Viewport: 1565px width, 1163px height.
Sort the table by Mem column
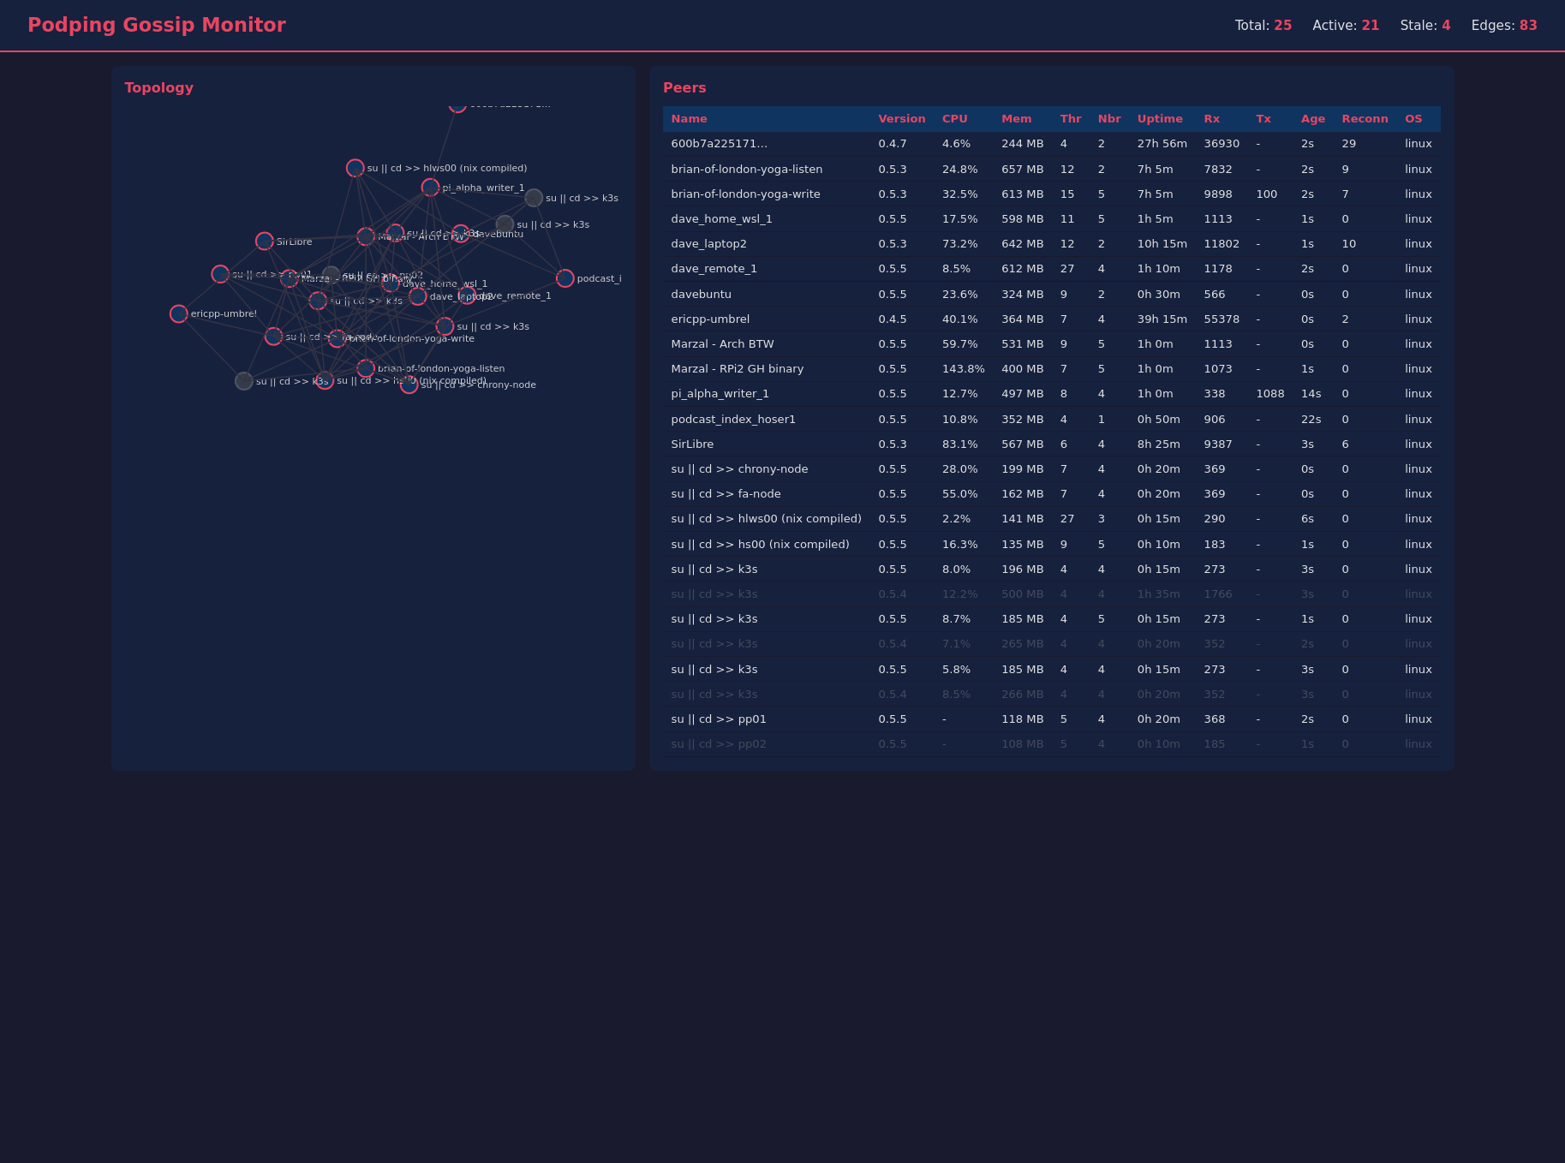[1016, 119]
